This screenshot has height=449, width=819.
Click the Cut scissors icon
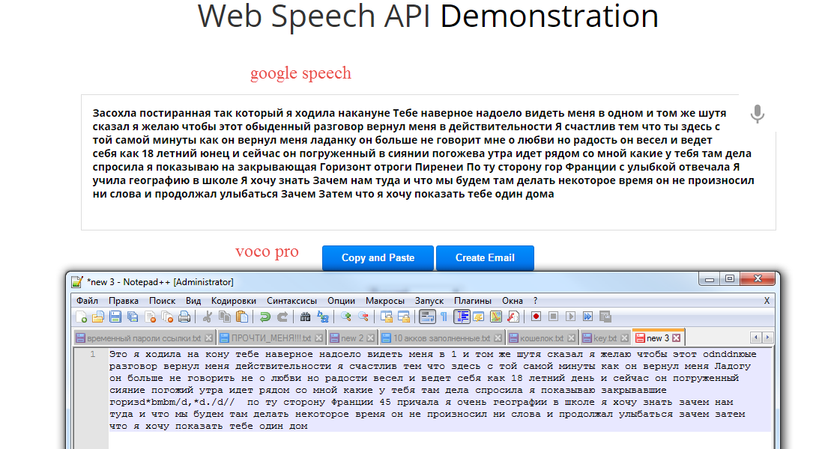208,317
